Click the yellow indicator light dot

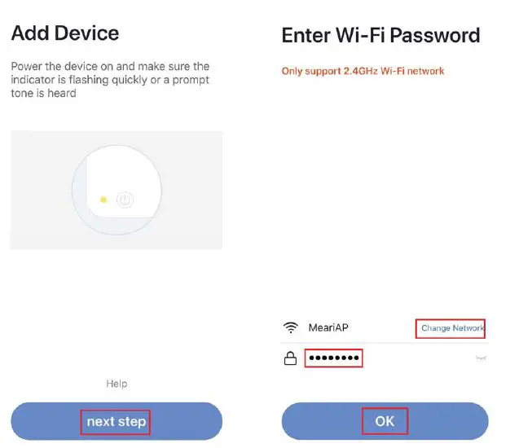coord(103,200)
